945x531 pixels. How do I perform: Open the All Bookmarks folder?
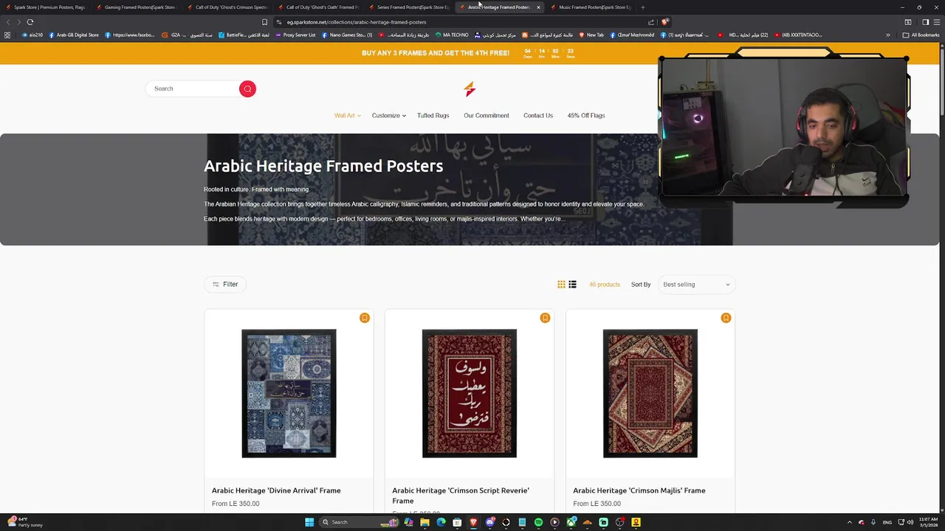click(x=921, y=35)
